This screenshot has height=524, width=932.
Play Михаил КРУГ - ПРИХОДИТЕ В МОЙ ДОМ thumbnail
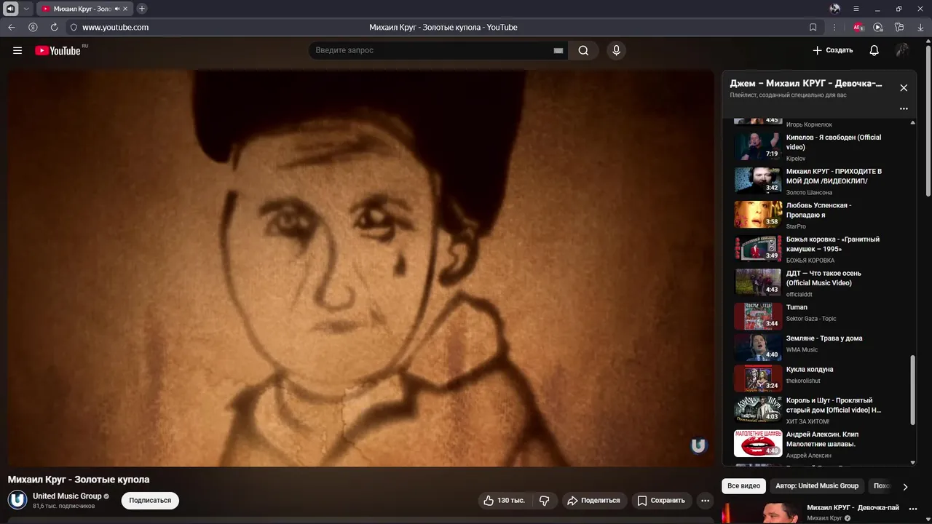coord(758,180)
